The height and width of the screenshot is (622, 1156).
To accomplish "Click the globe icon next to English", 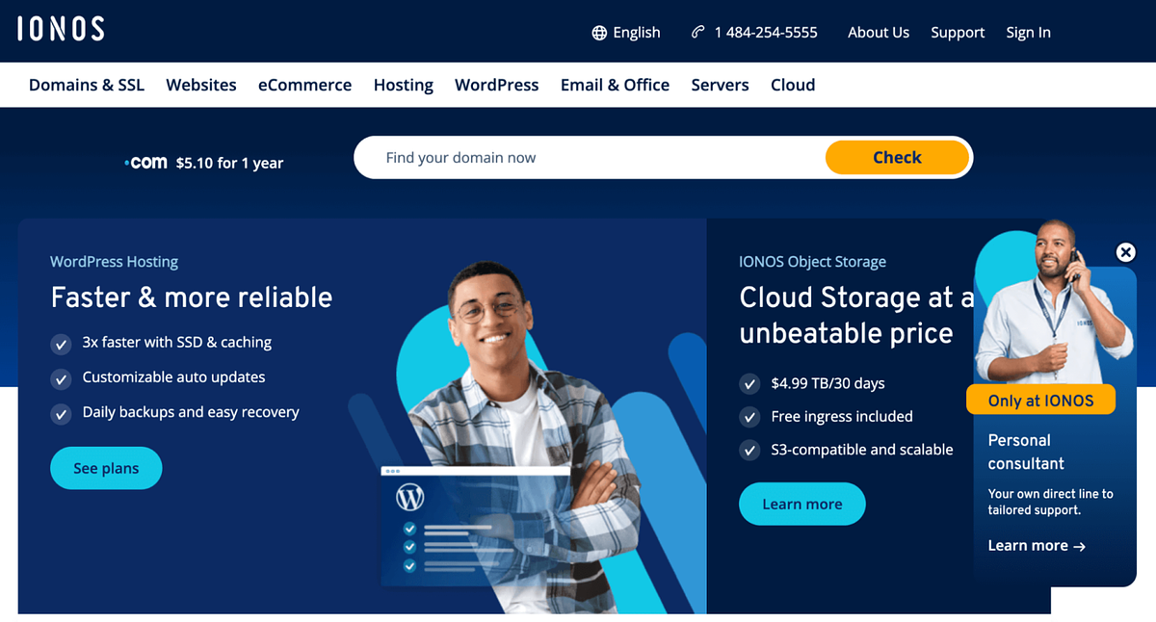I will 598,32.
